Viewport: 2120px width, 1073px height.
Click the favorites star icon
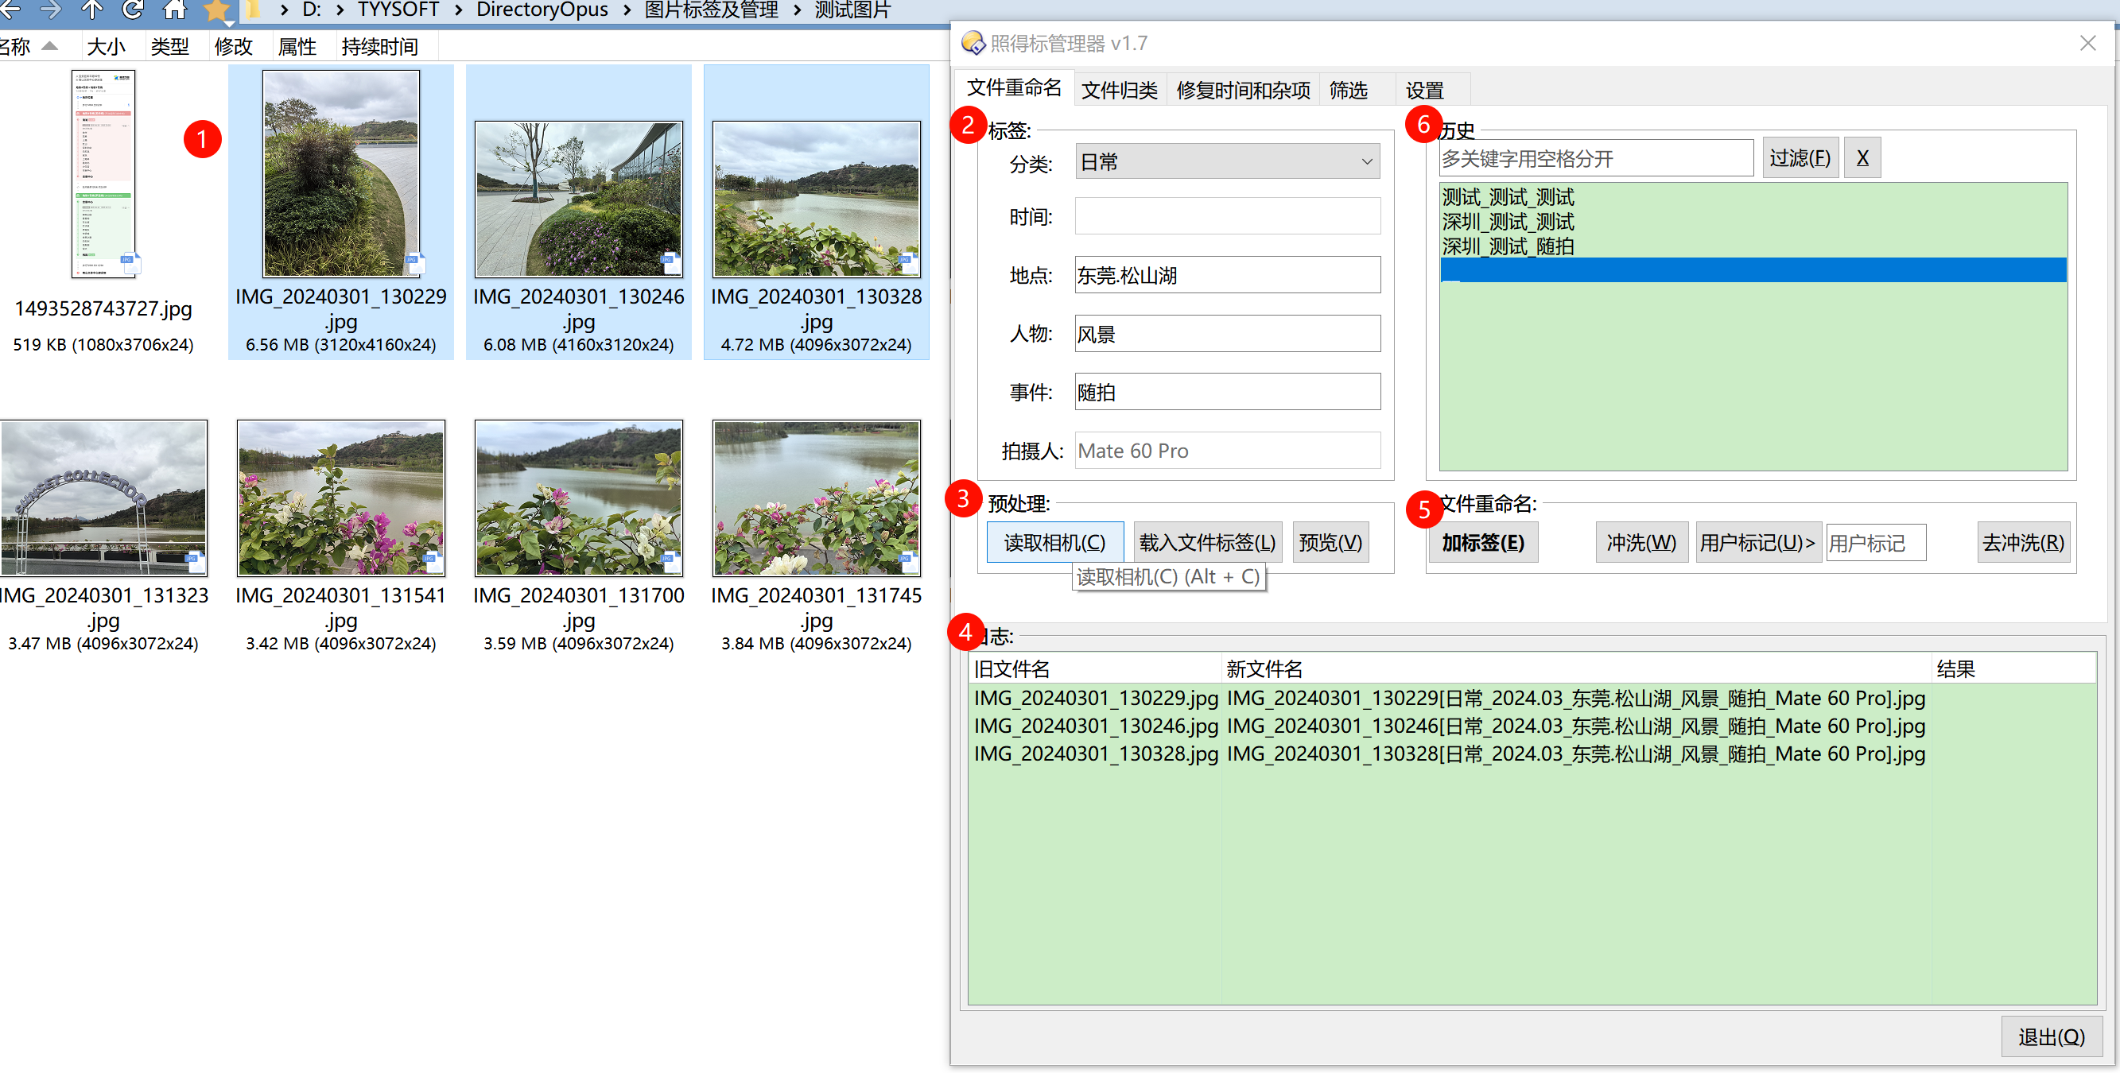(x=216, y=10)
